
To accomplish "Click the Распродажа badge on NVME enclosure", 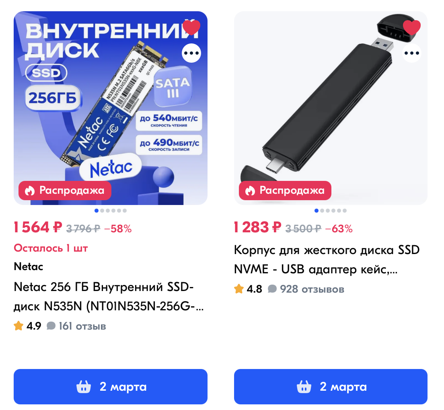I will point(285,191).
